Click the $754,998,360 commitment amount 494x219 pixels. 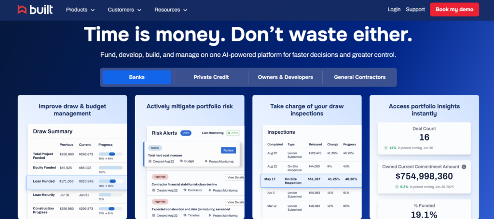point(424,176)
